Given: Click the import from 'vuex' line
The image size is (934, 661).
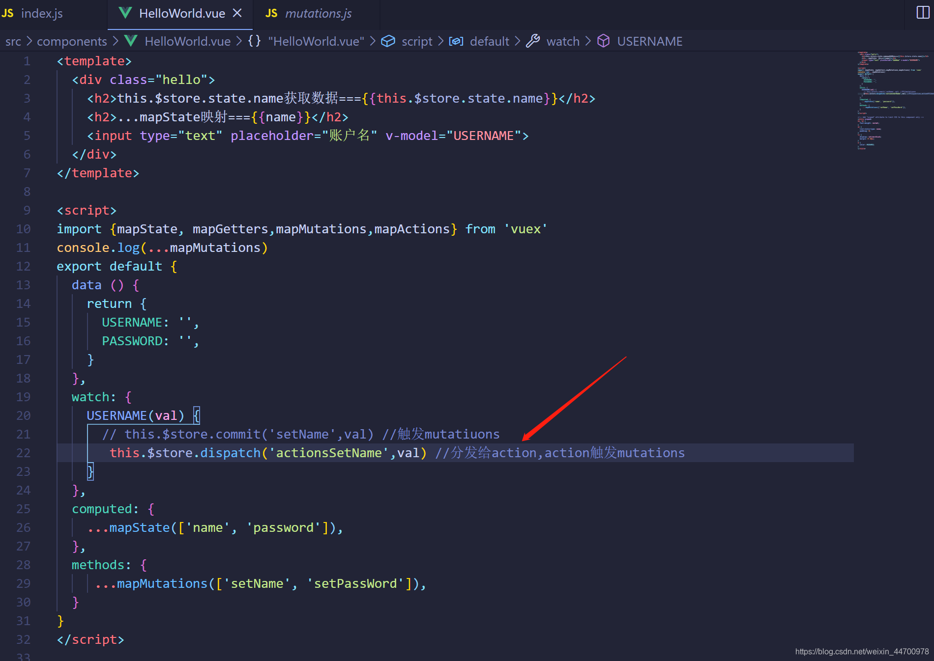Looking at the screenshot, I should (x=302, y=229).
